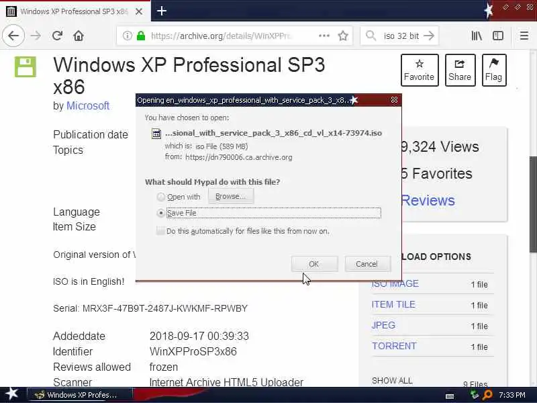Select the Save File radio button
Image resolution: width=537 pixels, height=403 pixels.
pos(160,213)
